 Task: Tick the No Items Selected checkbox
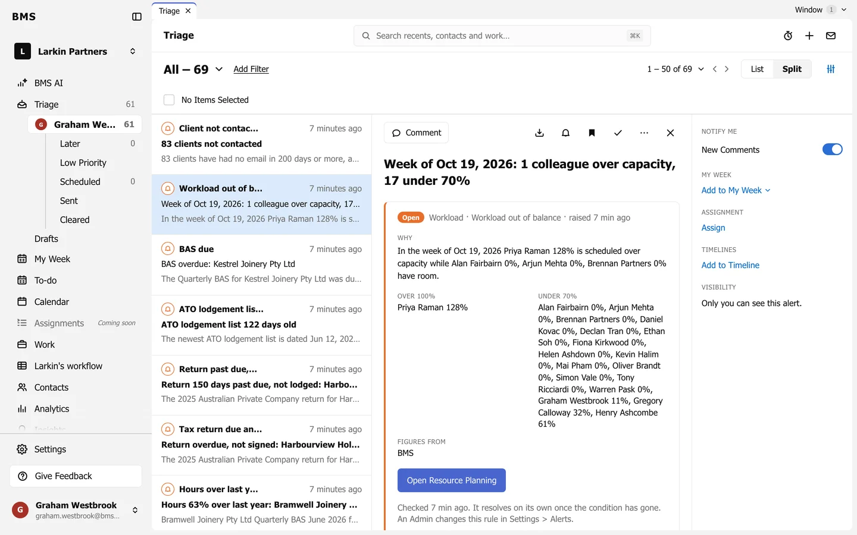169,100
